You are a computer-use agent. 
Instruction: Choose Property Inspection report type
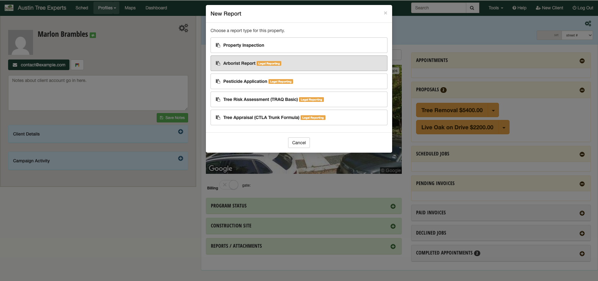[299, 45]
